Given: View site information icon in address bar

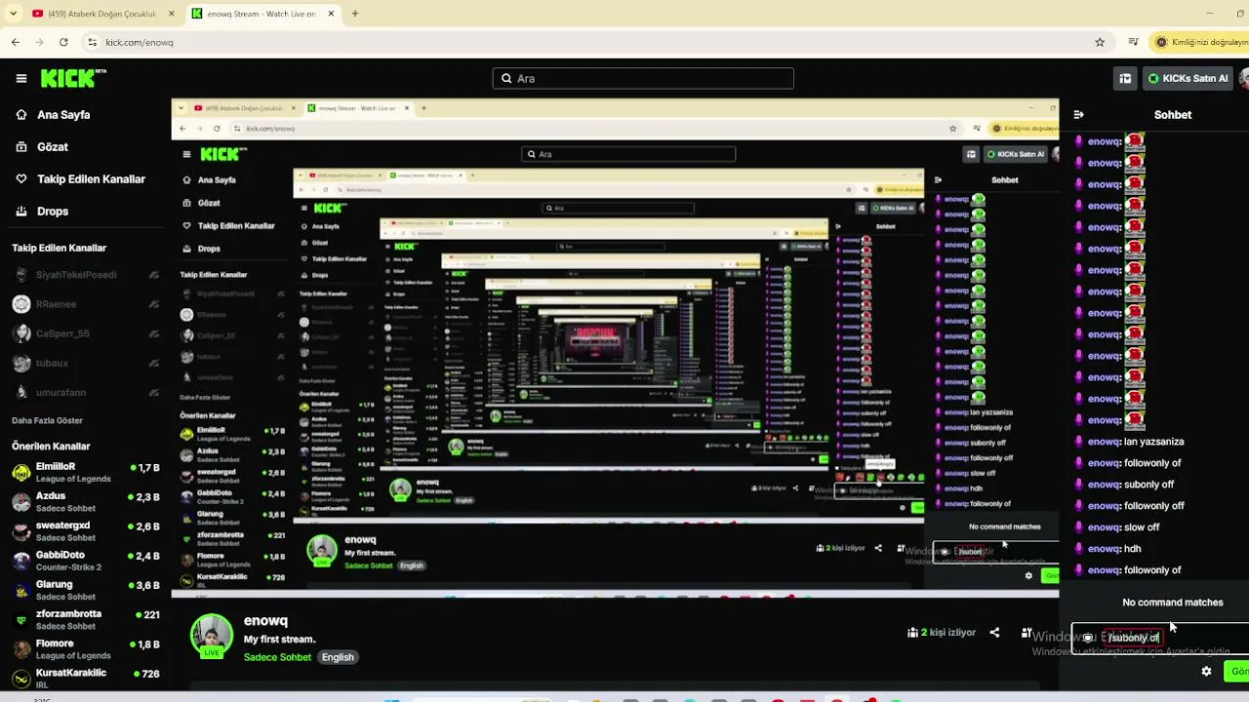Looking at the screenshot, I should [92, 42].
